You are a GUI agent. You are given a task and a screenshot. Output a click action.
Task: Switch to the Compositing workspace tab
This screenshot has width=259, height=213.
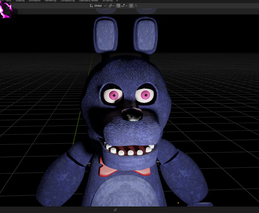(x=68, y=1)
